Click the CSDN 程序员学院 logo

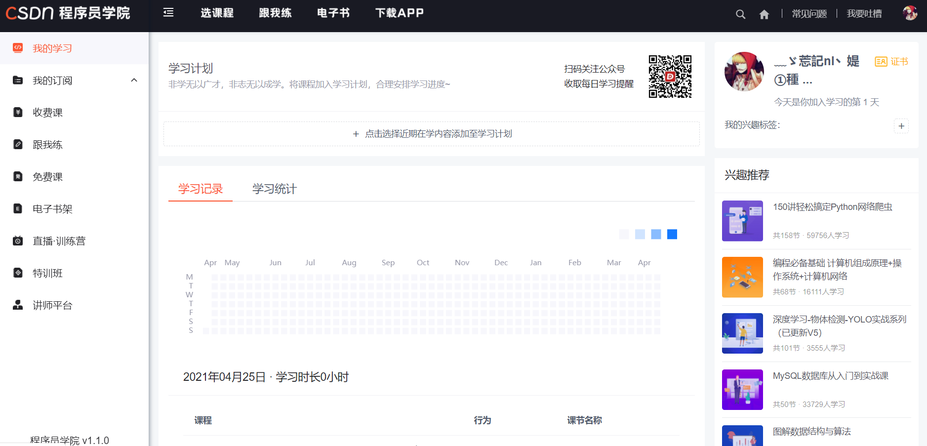click(x=68, y=13)
